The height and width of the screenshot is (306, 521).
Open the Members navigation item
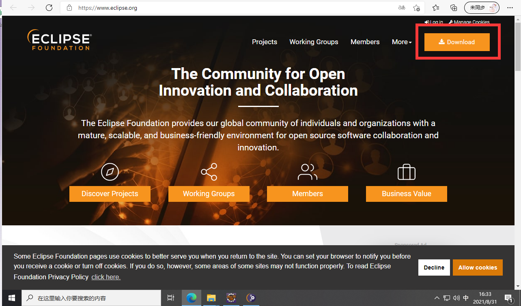coord(365,42)
